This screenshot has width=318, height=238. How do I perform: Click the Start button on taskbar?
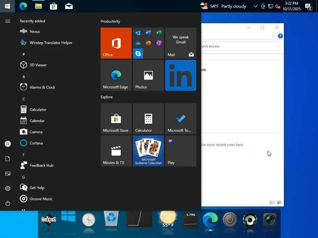(x=7, y=6)
